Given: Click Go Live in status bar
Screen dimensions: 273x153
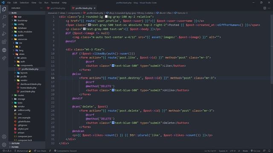Looking at the screenshot, I should point(256,151).
